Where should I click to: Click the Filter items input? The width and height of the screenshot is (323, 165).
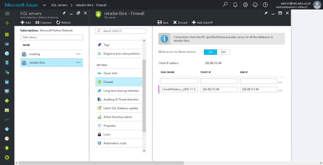[x=51, y=37]
